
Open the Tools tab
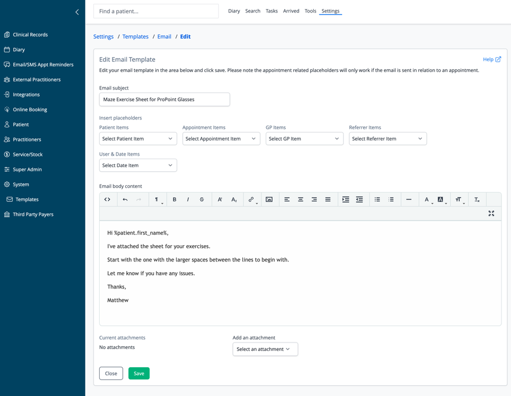(x=310, y=11)
